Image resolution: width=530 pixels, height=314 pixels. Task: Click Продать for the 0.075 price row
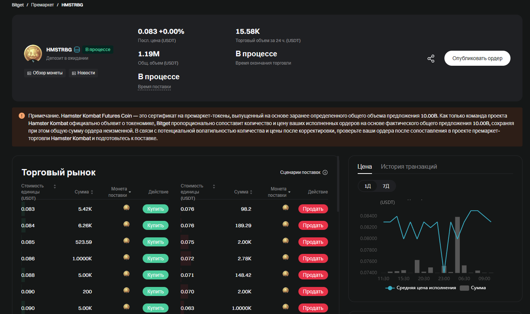(313, 242)
